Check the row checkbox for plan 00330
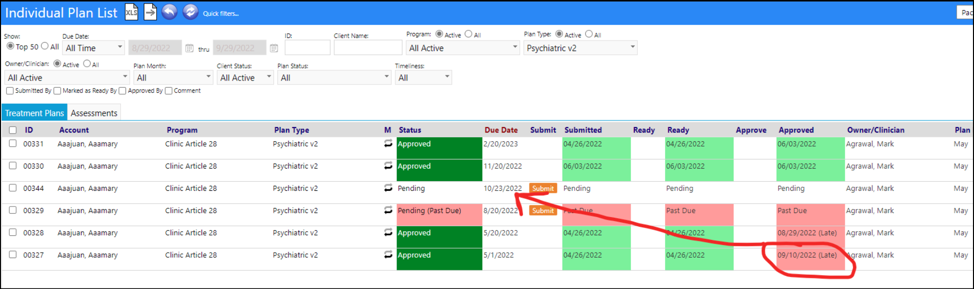This screenshot has width=974, height=289. pyautogui.click(x=13, y=166)
